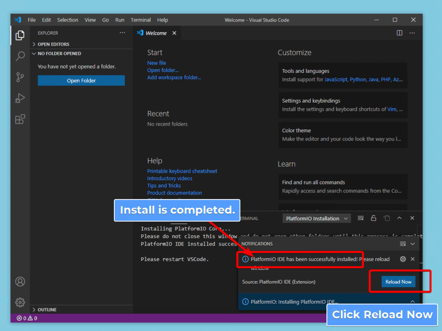Open editor more actions ellipsis
Image resolution: width=442 pixels, height=331 pixels.
[x=412, y=33]
